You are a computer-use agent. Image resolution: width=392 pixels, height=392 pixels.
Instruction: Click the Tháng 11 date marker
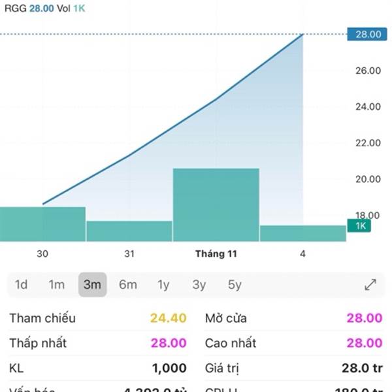point(216,253)
